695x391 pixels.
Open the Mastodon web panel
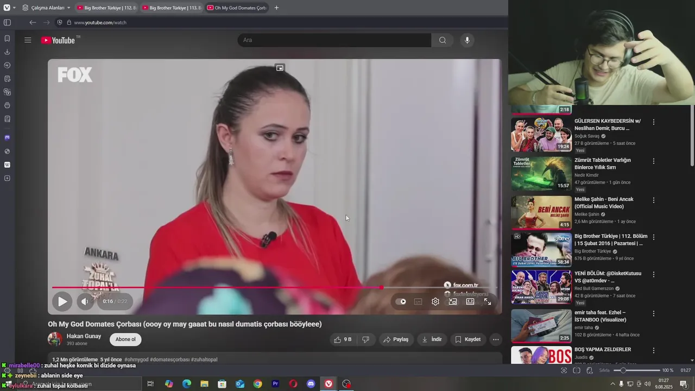tap(7, 137)
